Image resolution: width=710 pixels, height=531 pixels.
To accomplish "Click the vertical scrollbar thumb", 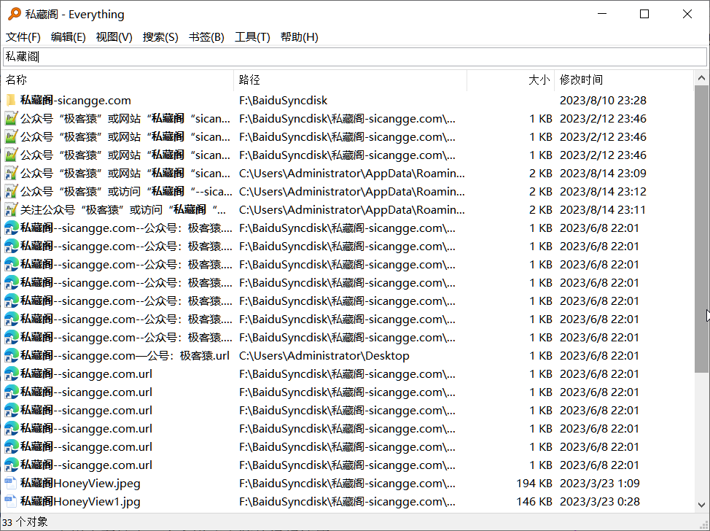I will tap(701, 229).
